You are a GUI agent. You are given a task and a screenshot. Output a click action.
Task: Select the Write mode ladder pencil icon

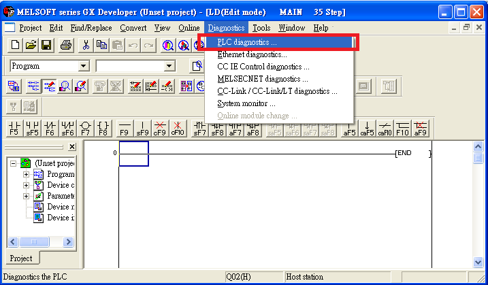(49, 86)
